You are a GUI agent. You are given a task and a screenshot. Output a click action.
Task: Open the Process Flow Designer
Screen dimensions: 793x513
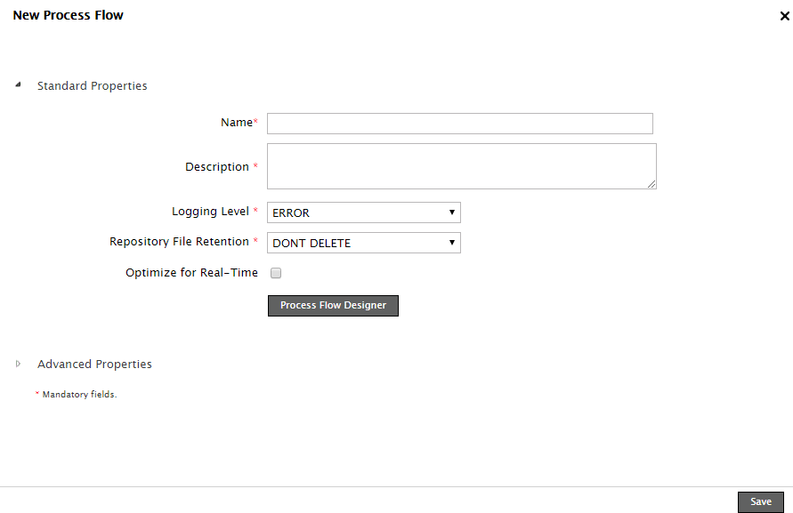pyautogui.click(x=333, y=306)
